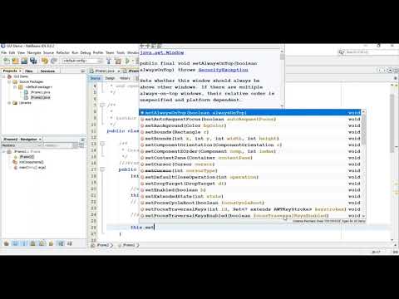
Task: Expand the Libraries tree node
Action: tap(9, 103)
